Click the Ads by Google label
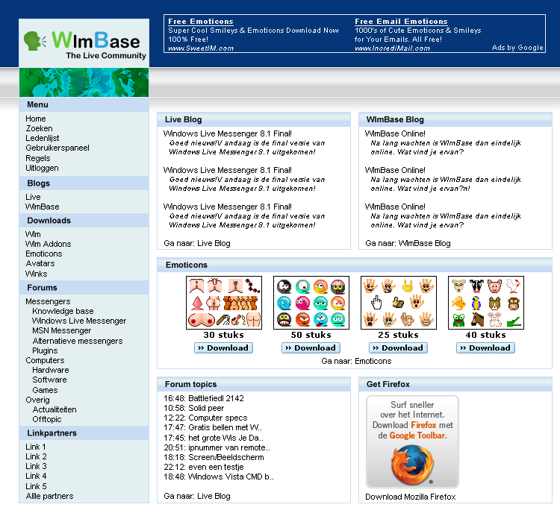Image resolution: width=560 pixels, height=522 pixels. [x=517, y=48]
